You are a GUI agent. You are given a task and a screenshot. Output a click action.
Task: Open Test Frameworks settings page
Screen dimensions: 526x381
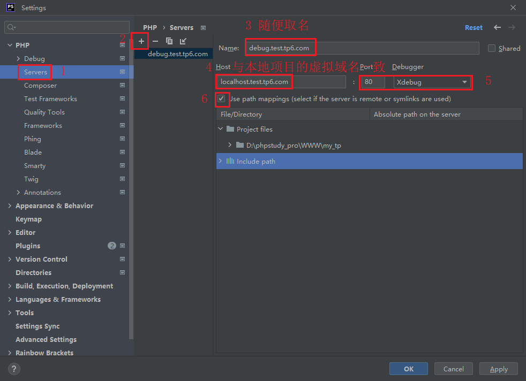pos(50,98)
